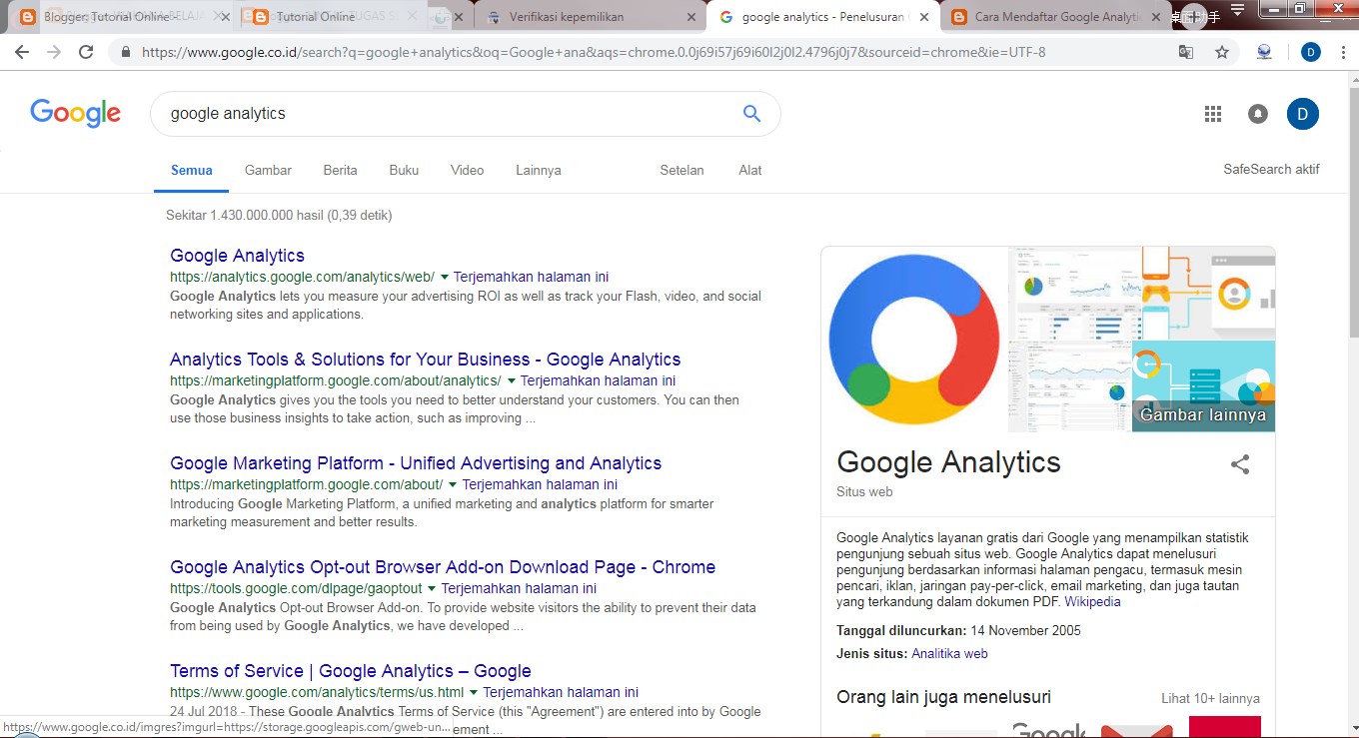Image resolution: width=1359 pixels, height=738 pixels.
Task: Select the Gambar search tab
Action: click(x=268, y=170)
